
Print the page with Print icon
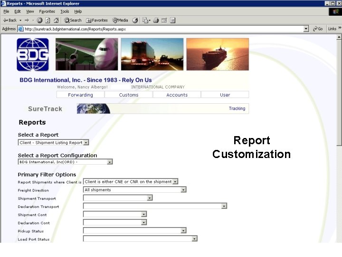[x=156, y=20]
